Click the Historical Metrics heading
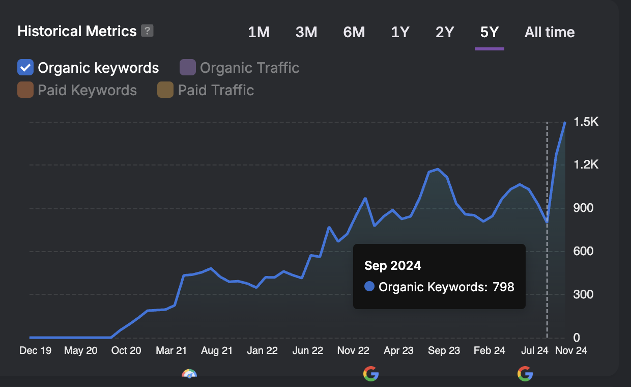The height and width of the screenshot is (387, 631). (77, 31)
